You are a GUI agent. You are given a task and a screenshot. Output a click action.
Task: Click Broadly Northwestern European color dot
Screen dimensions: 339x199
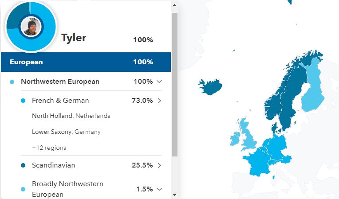(x=23, y=190)
